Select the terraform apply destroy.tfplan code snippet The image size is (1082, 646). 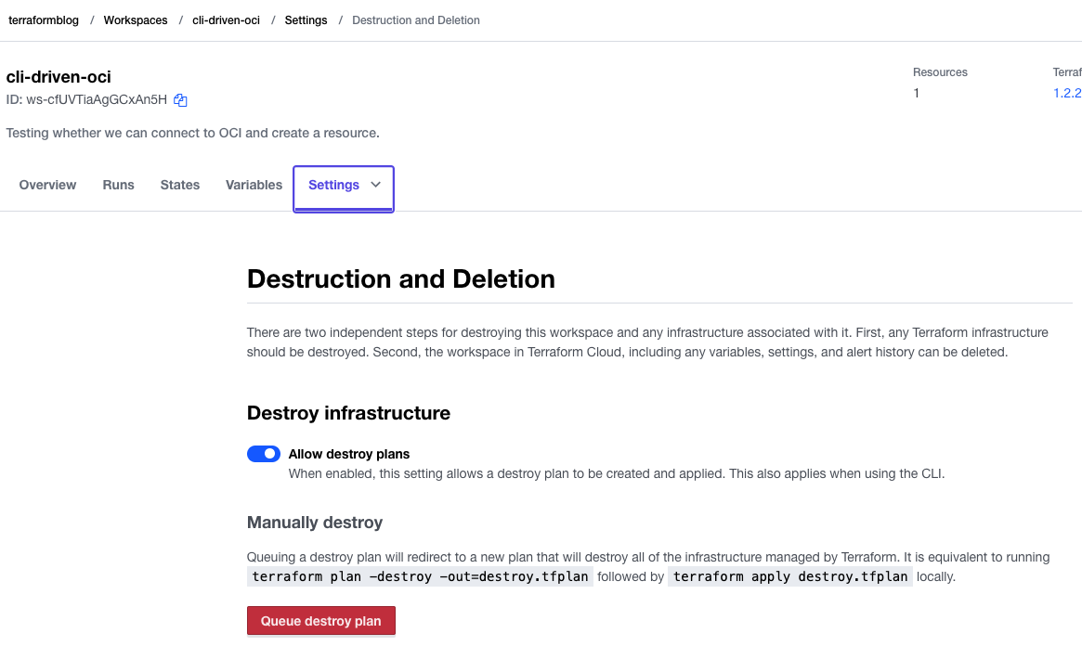790,576
